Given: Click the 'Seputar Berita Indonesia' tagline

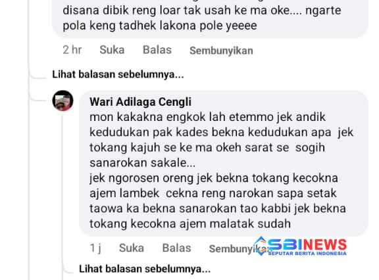Looking at the screenshot, I should tap(307, 253).
